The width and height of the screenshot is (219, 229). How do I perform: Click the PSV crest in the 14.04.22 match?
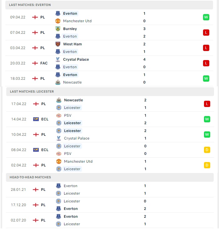click(x=59, y=115)
